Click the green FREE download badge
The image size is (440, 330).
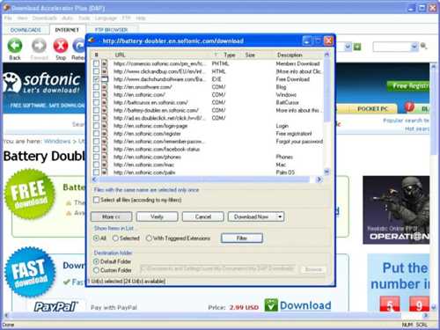click(30, 194)
